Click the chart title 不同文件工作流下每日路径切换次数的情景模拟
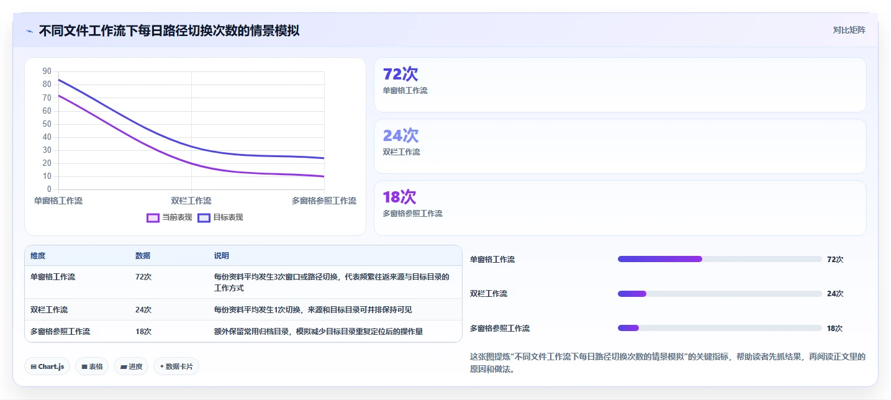Image resolution: width=891 pixels, height=400 pixels. [169, 30]
